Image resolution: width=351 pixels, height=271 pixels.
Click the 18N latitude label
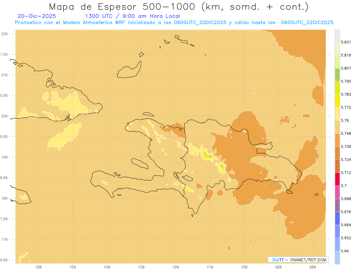(4, 198)
